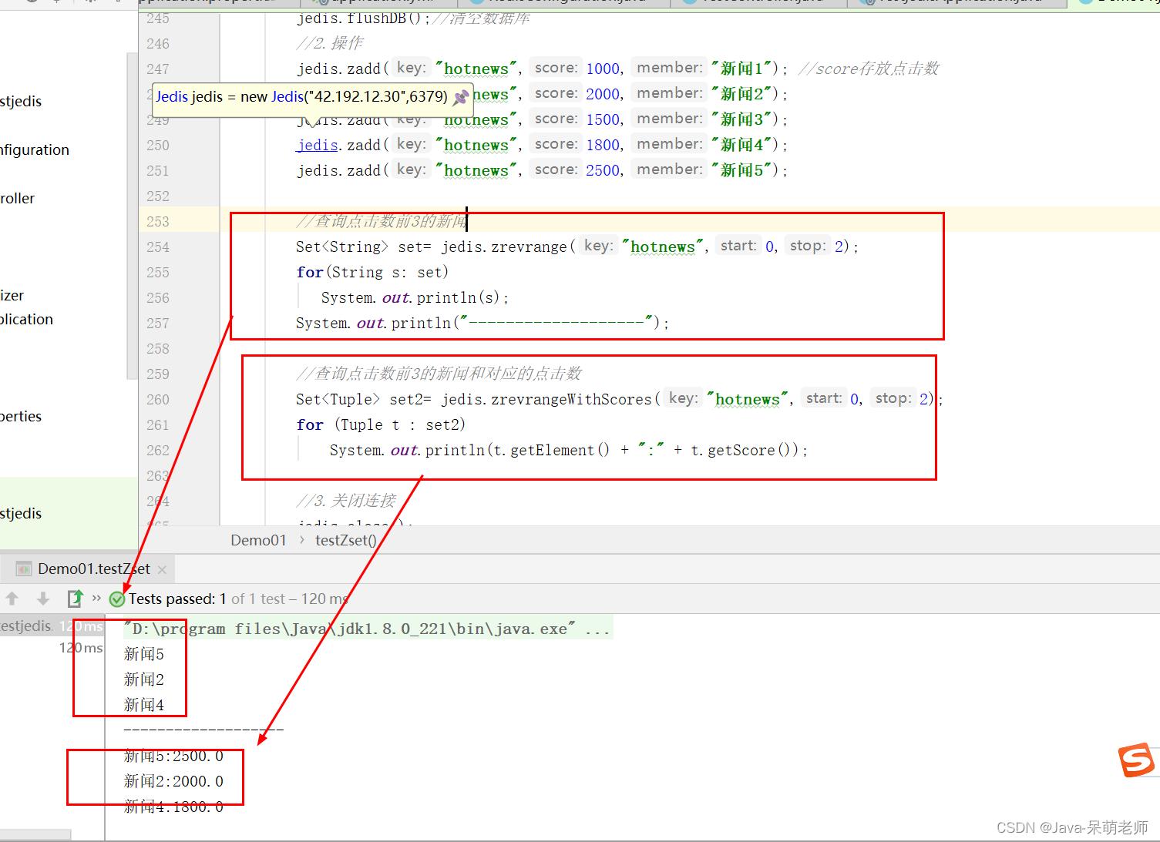The image size is (1160, 842).
Task: Click the project panel vertical scrollbar
Action: pos(132,216)
